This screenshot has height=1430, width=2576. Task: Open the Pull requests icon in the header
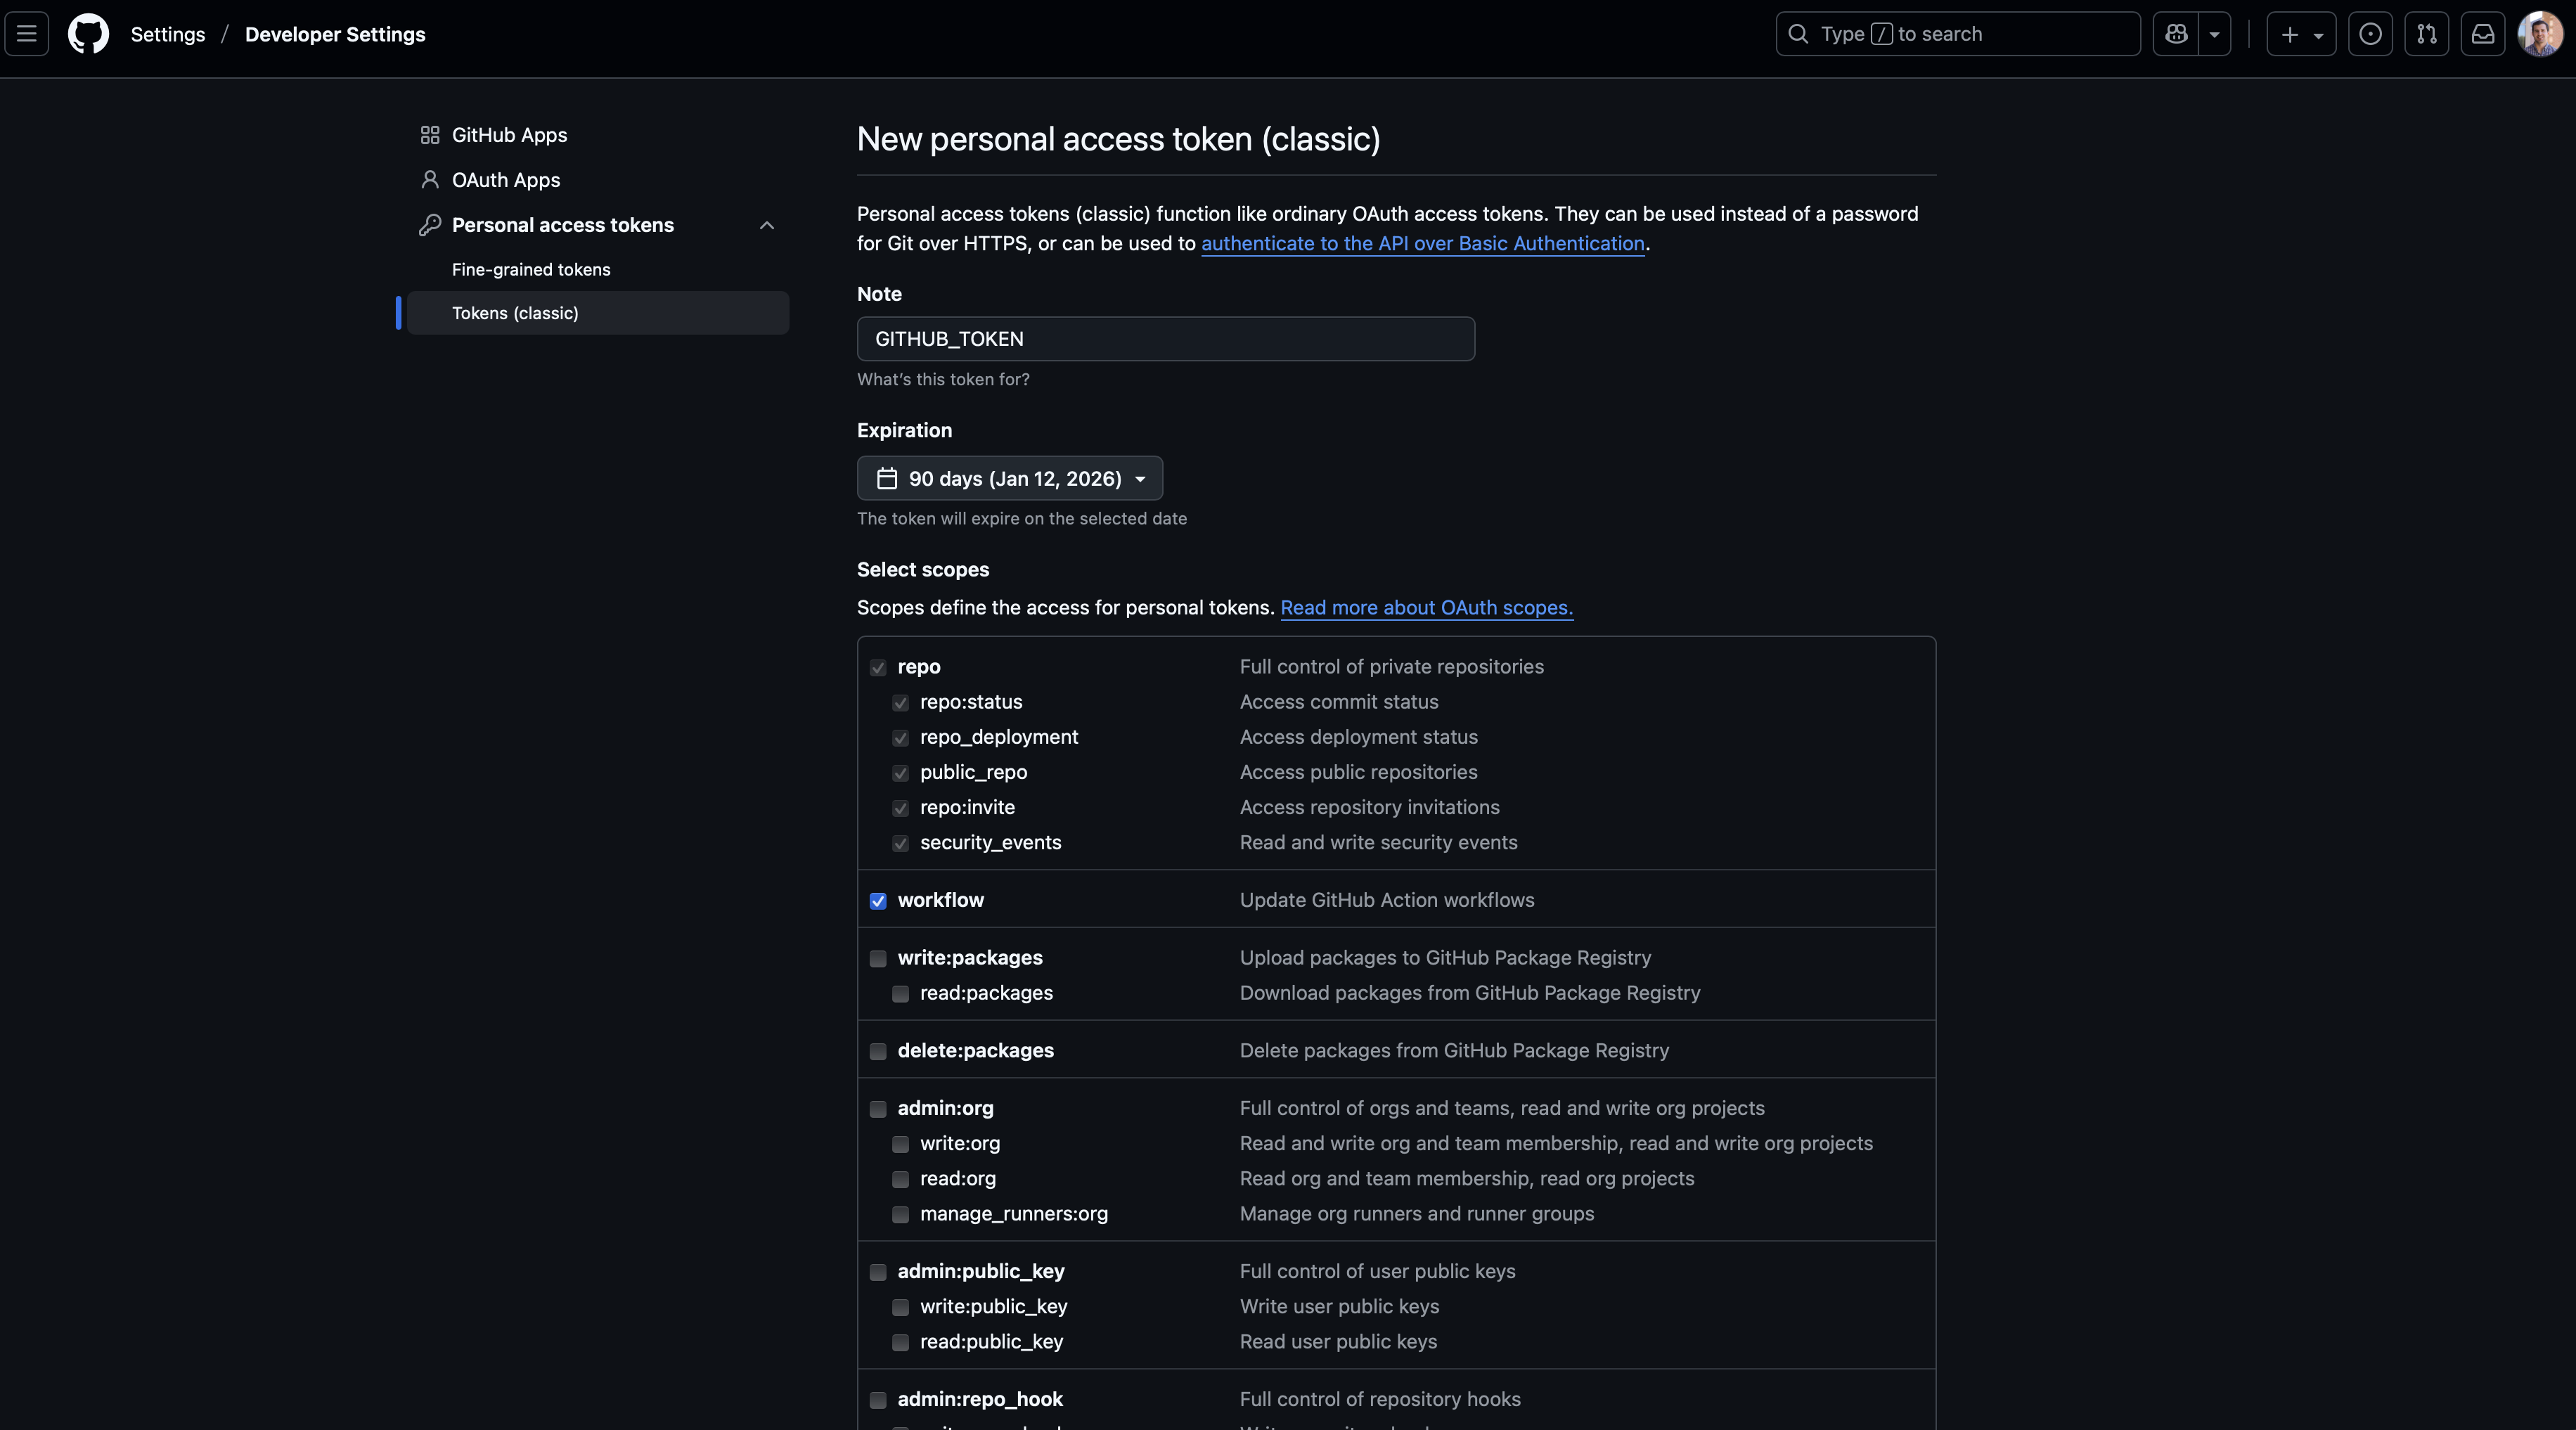[2427, 34]
